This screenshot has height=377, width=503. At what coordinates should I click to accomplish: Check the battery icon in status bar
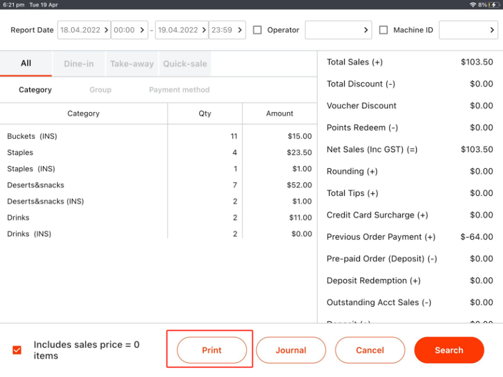tap(493, 4)
